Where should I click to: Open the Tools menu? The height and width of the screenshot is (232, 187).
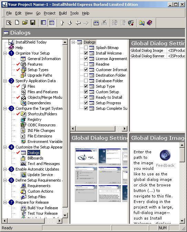74,13
